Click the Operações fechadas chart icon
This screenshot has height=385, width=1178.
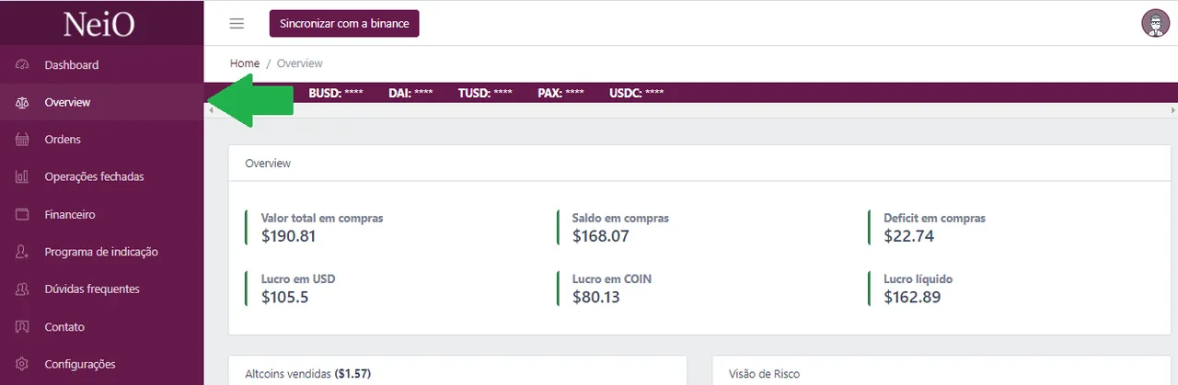(22, 176)
